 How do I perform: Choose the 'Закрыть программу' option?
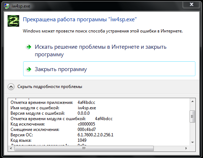point(109,69)
